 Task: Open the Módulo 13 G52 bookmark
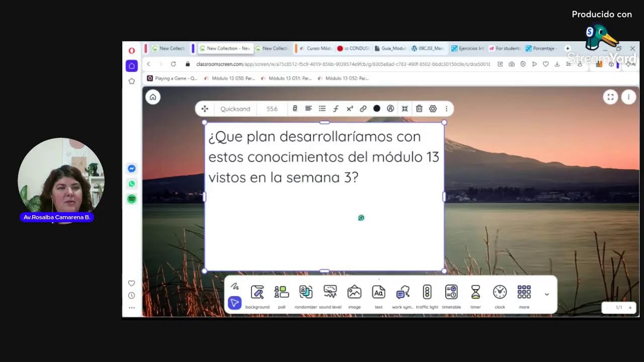click(x=343, y=78)
